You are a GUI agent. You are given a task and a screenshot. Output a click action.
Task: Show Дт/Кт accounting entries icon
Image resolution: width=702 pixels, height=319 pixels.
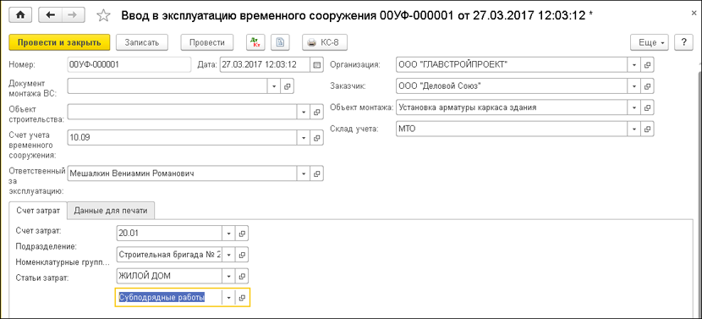(256, 42)
